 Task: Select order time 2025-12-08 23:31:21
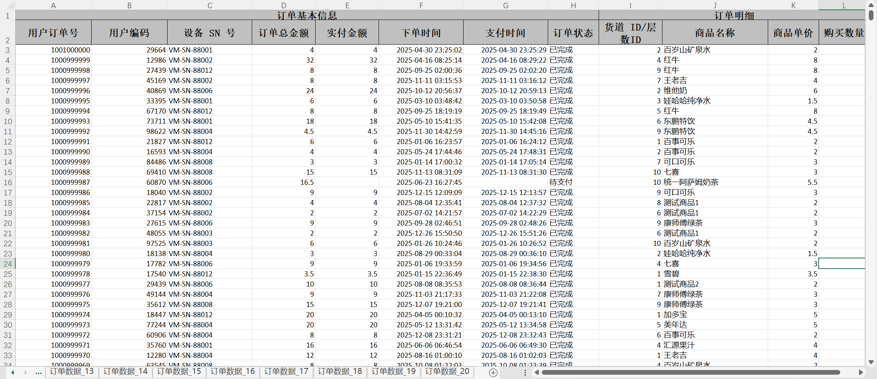[421, 335]
